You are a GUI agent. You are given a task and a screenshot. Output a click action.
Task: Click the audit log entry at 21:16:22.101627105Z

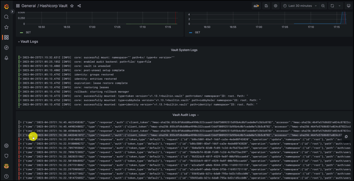[185, 174]
